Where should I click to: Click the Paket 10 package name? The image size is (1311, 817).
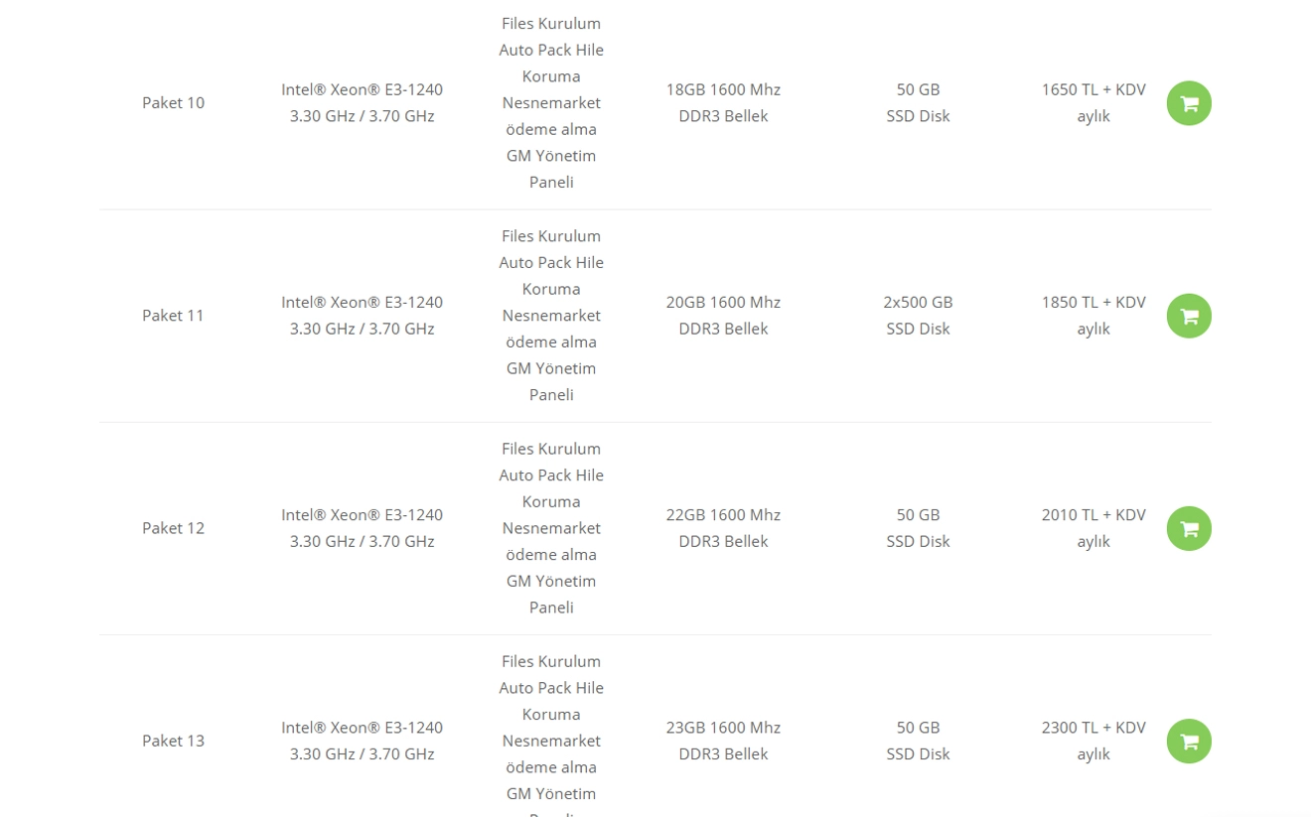173,102
